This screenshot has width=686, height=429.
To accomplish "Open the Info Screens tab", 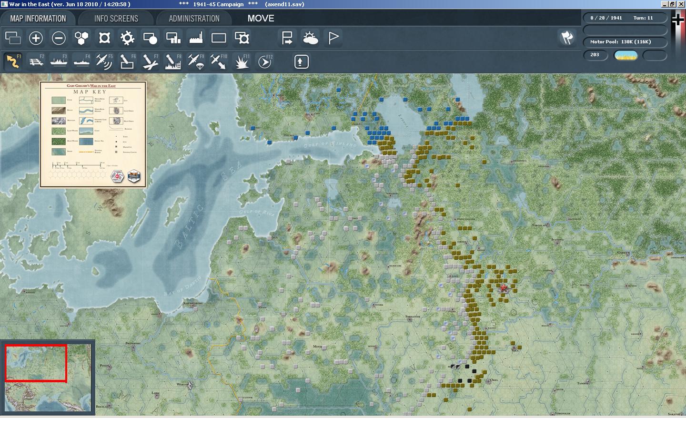I will click(x=116, y=19).
